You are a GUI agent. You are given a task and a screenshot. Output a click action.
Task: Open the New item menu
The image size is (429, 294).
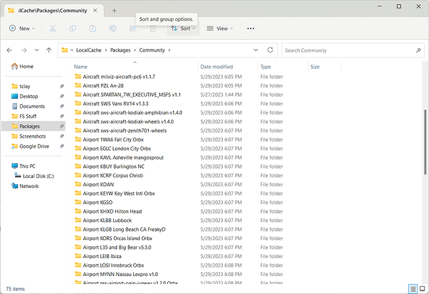point(22,29)
